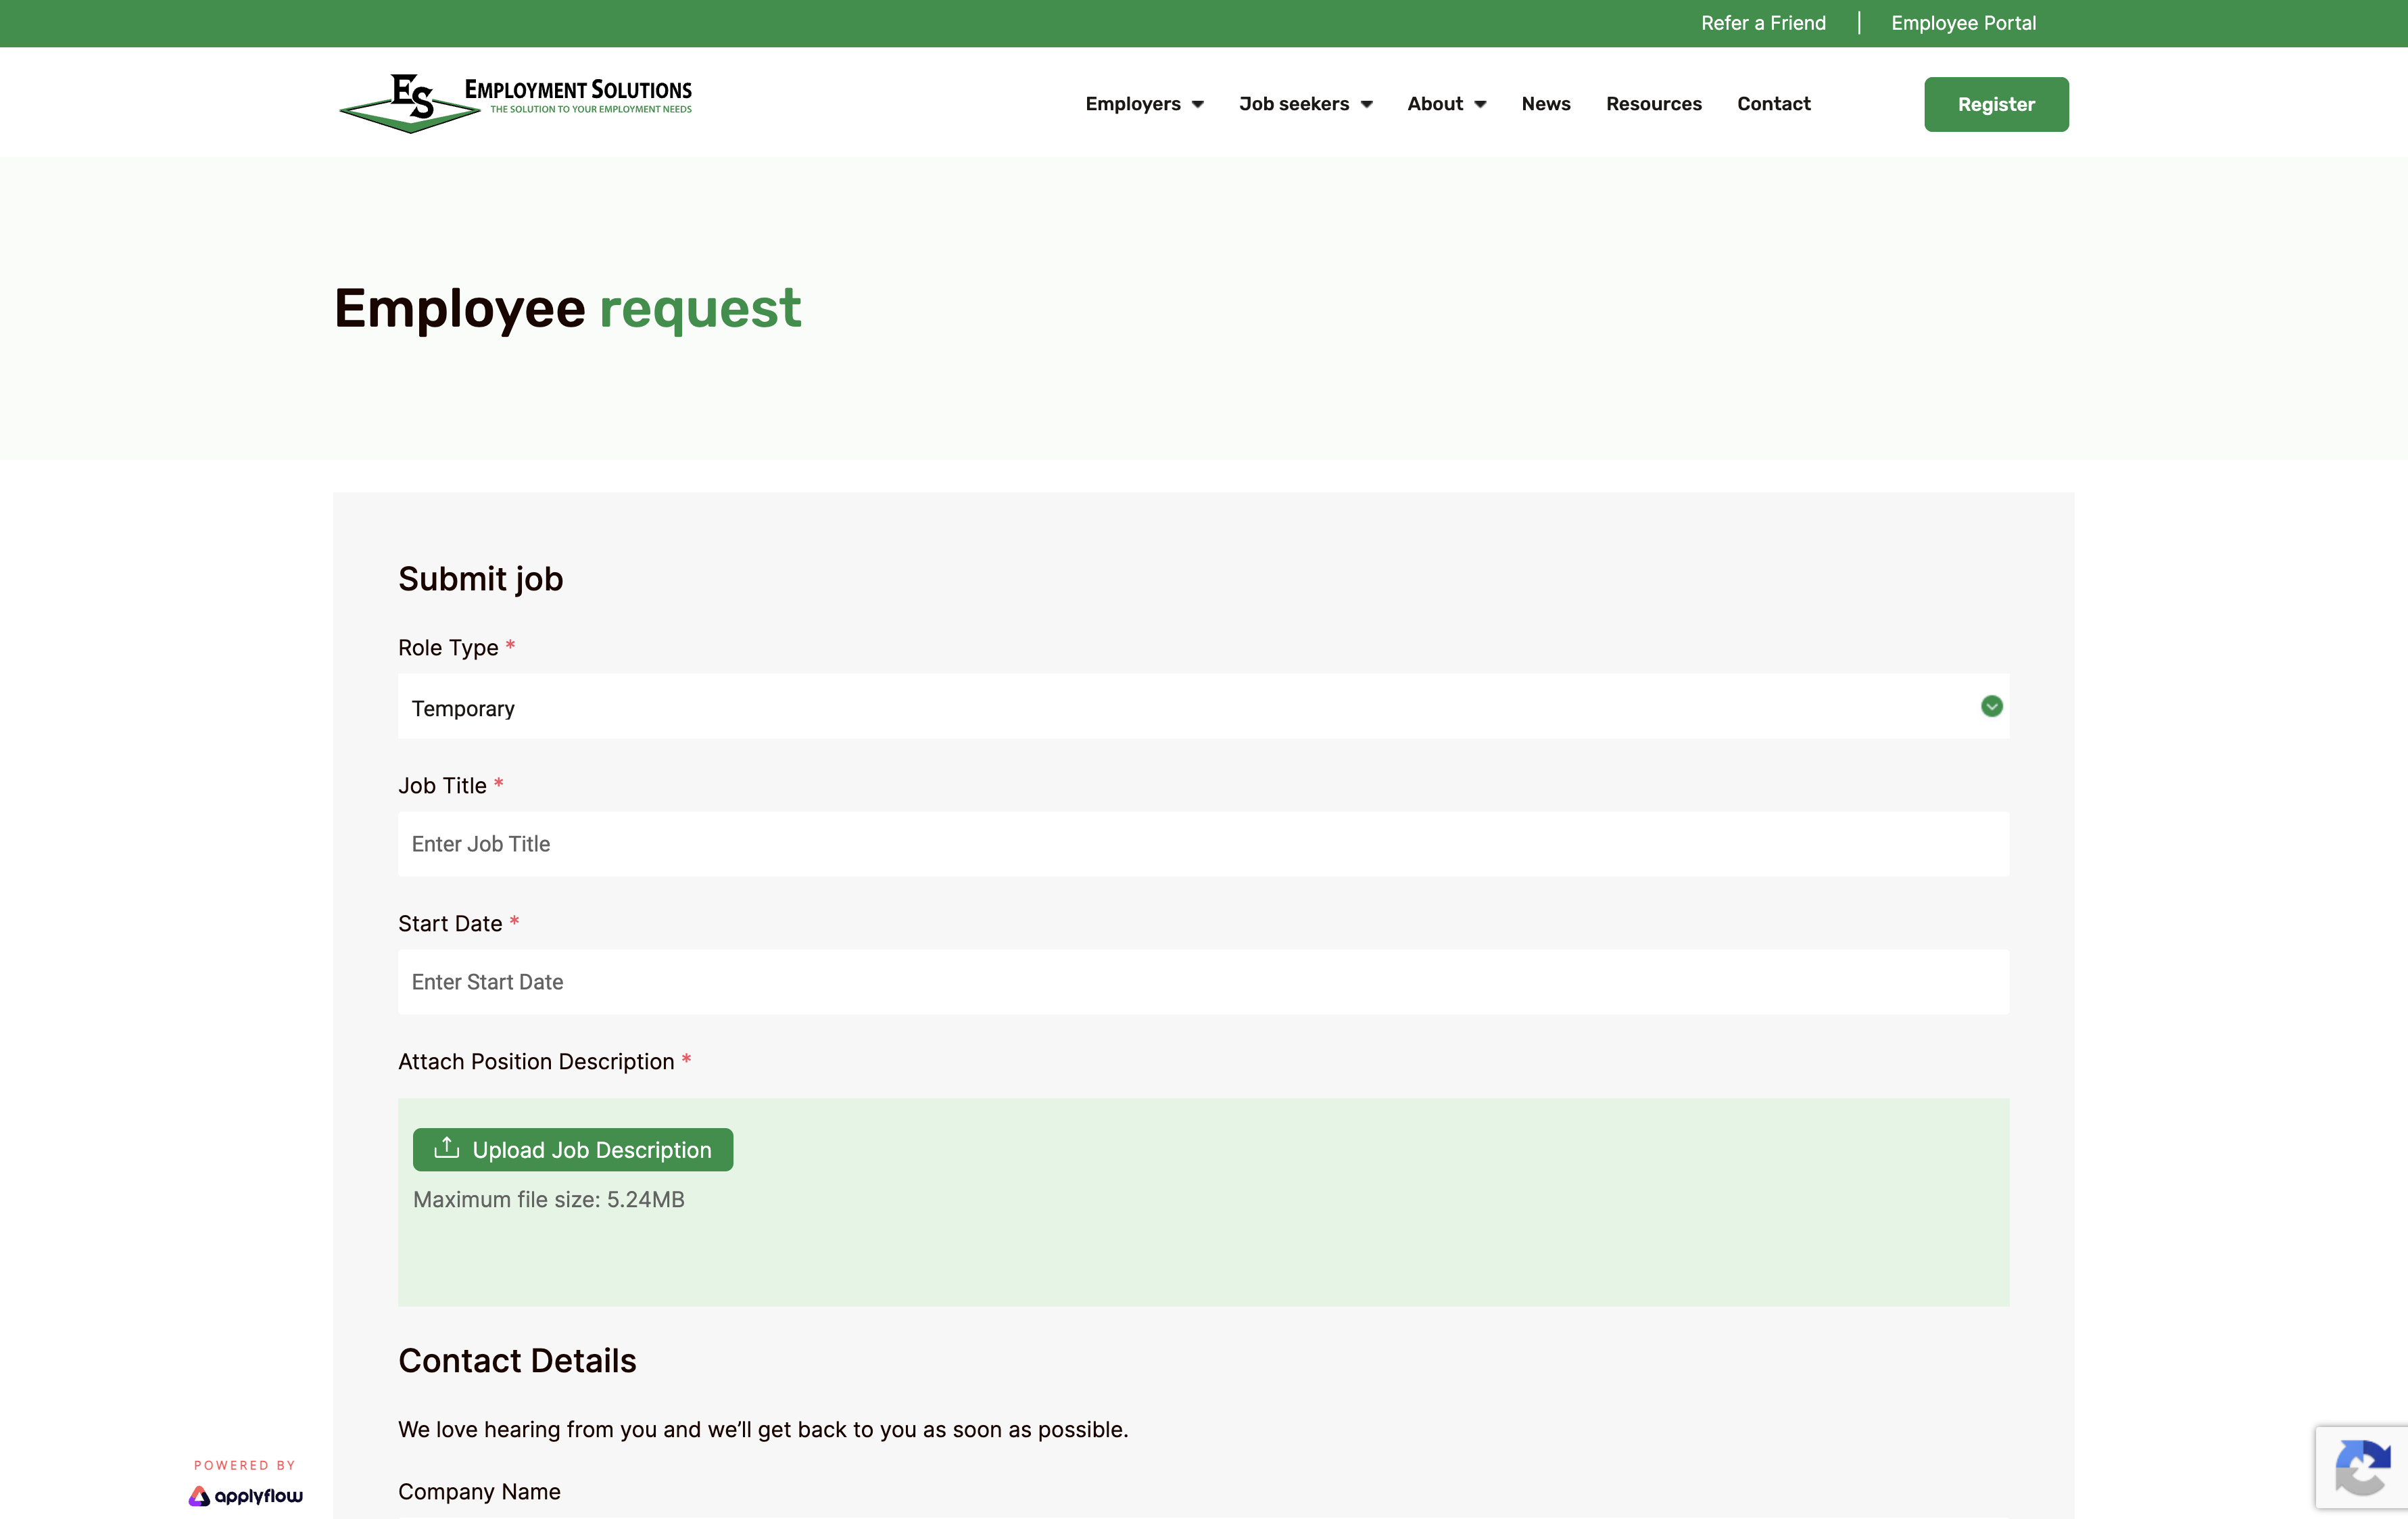Image resolution: width=2408 pixels, height=1519 pixels.
Task: Go to the News page
Action: 1545,104
